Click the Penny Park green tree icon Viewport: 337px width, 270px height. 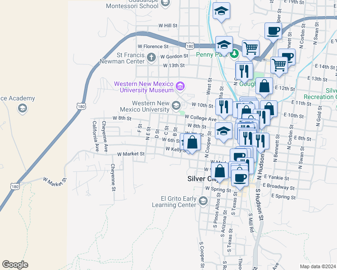pyautogui.click(x=234, y=54)
